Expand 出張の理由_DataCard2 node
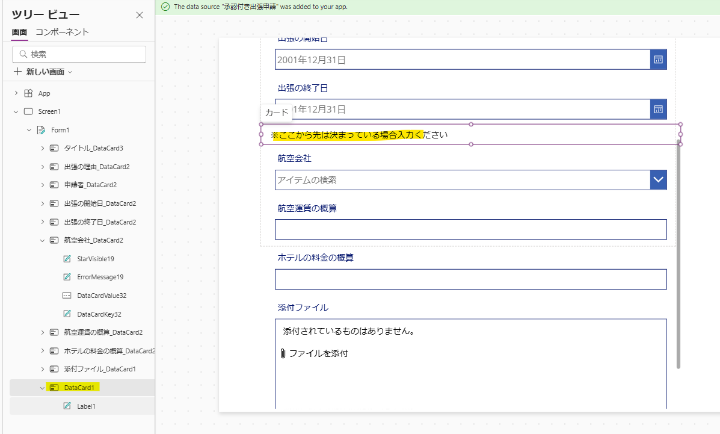This screenshot has width=720, height=434. [x=42, y=167]
